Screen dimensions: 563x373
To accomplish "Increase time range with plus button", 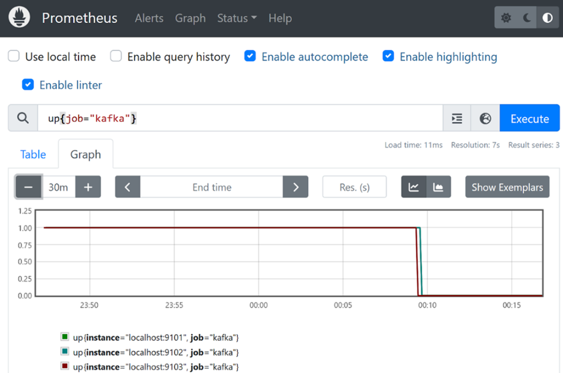I will tap(88, 187).
